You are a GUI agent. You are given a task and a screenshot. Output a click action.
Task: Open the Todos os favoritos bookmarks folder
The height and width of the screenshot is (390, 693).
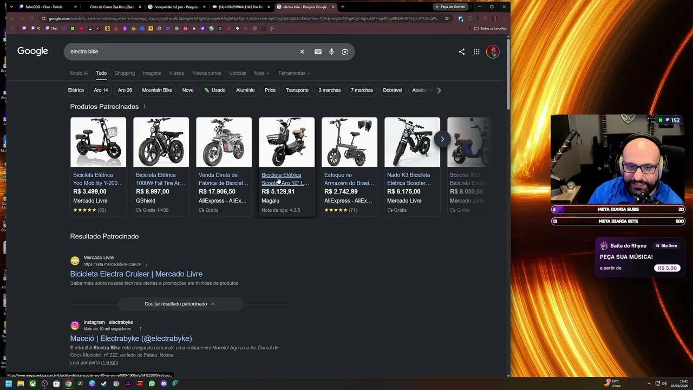[x=491, y=28]
